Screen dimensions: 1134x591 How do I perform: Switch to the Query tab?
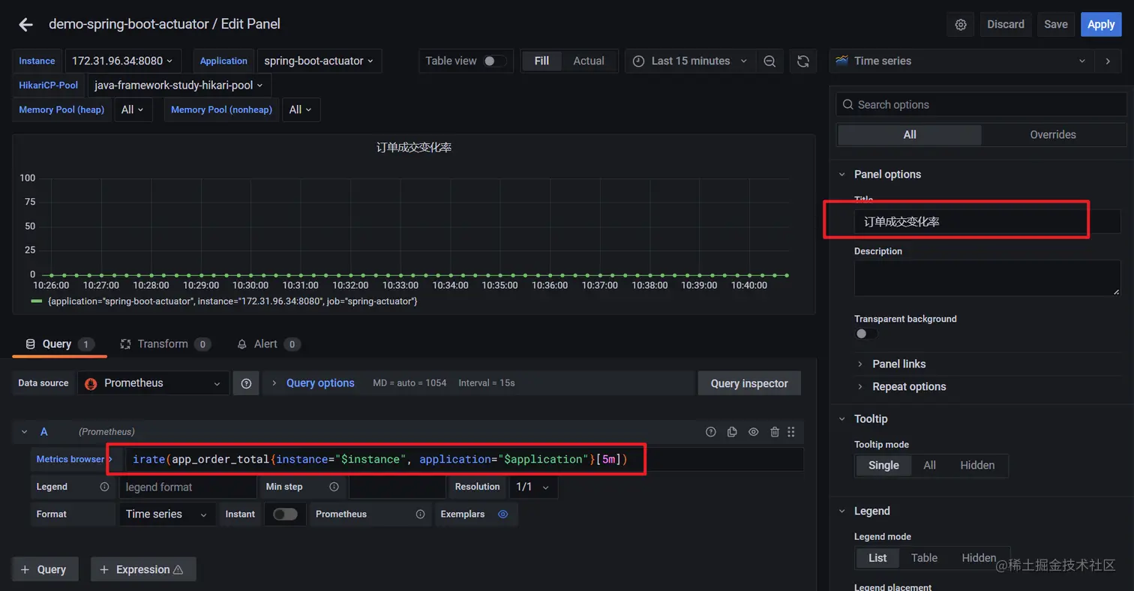60,344
